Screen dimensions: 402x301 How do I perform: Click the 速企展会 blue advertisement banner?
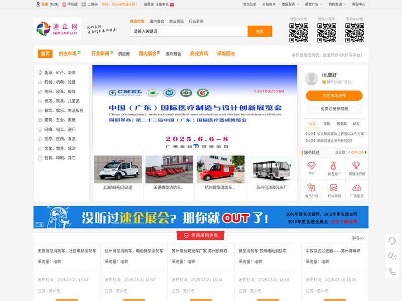(201, 217)
